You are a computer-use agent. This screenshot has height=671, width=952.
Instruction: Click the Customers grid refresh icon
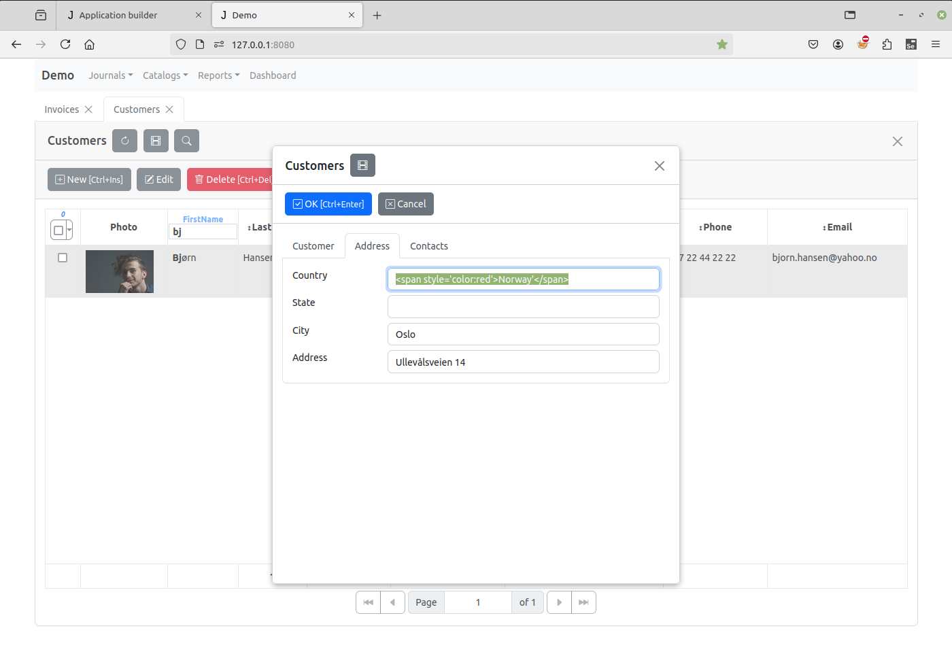124,141
